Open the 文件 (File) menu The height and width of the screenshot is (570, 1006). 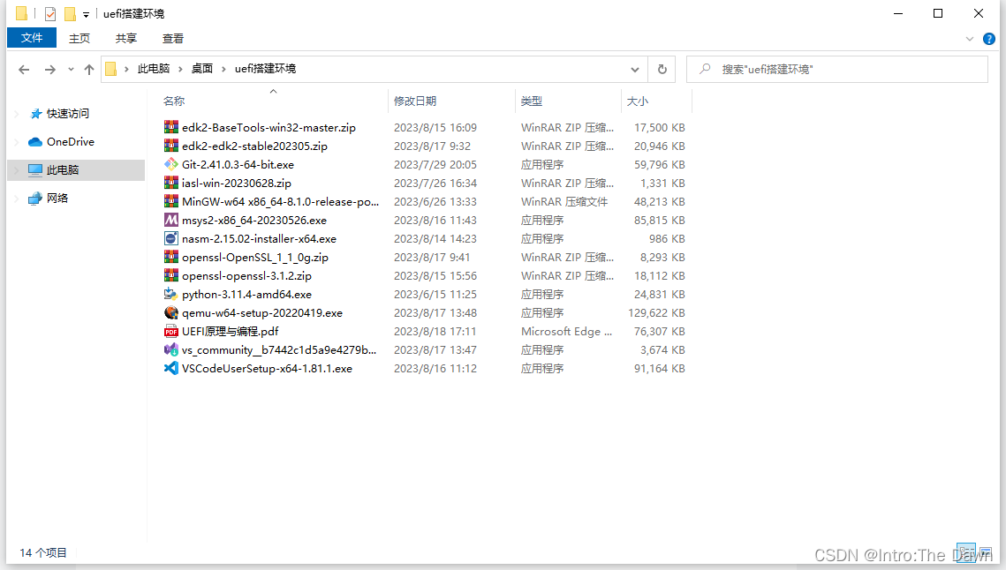[32, 38]
